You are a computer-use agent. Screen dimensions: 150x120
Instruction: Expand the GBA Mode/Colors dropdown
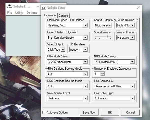(67, 62)
